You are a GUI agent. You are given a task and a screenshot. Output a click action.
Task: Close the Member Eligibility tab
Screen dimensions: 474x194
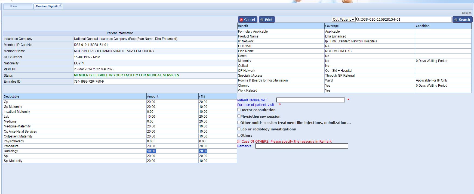(x=61, y=6)
